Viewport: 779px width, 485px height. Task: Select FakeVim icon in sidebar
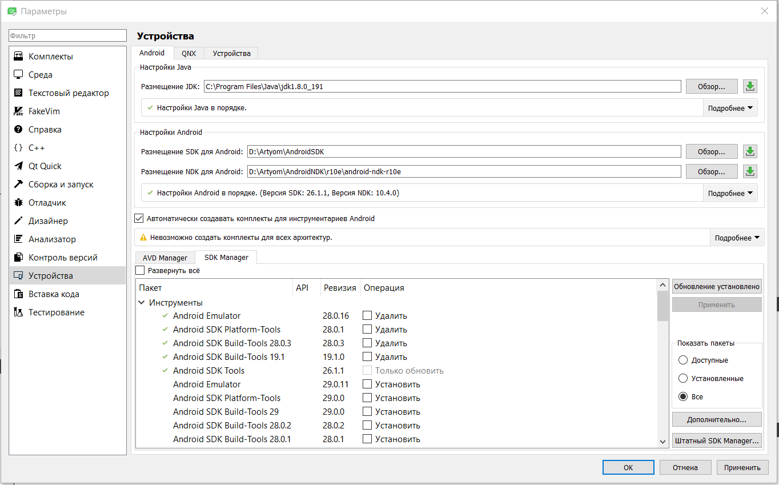[x=18, y=111]
